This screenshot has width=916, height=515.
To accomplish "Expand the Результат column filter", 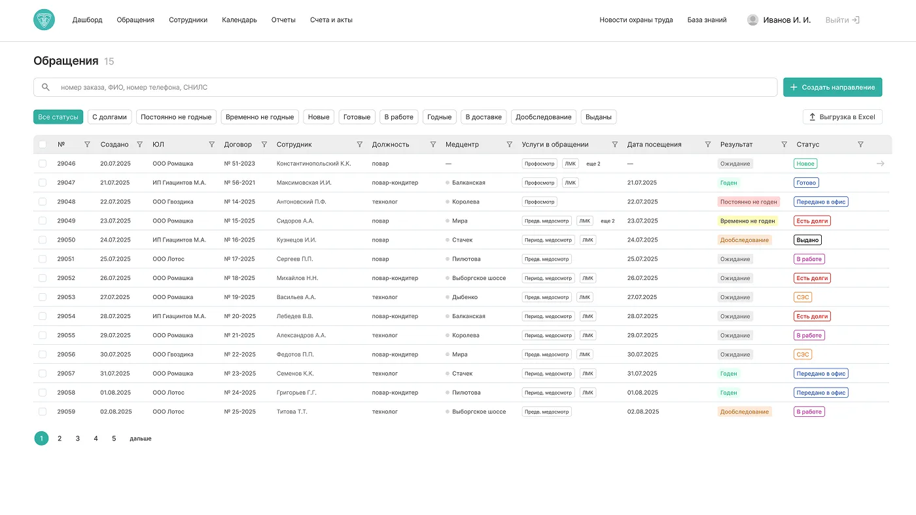I will click(x=784, y=145).
